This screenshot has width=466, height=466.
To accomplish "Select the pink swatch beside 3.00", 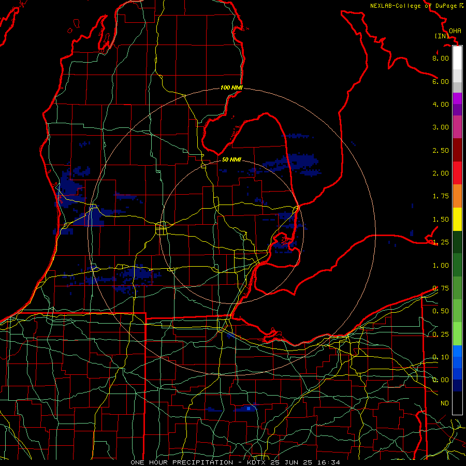I will pos(457,127).
